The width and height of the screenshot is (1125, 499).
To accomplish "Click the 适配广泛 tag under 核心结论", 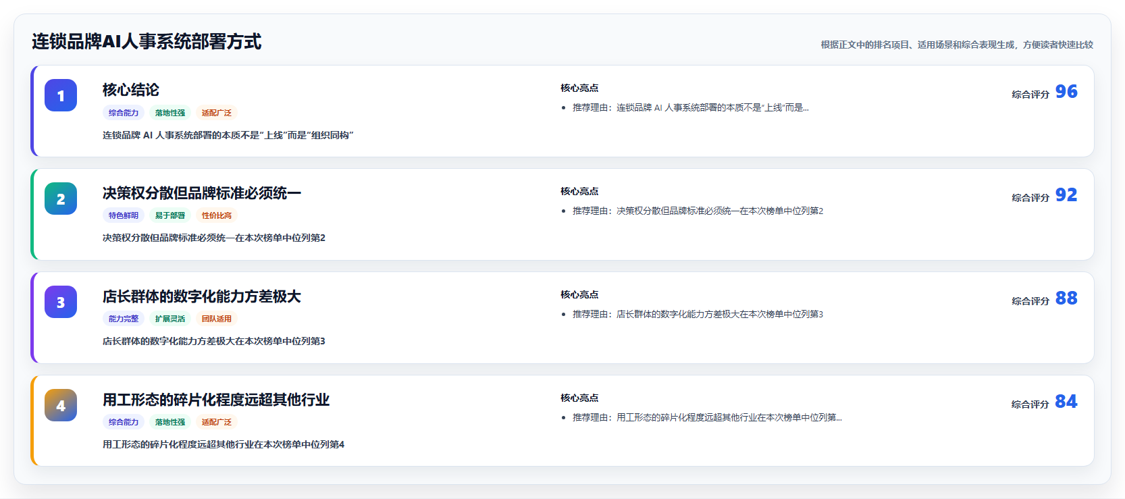I will coord(217,113).
